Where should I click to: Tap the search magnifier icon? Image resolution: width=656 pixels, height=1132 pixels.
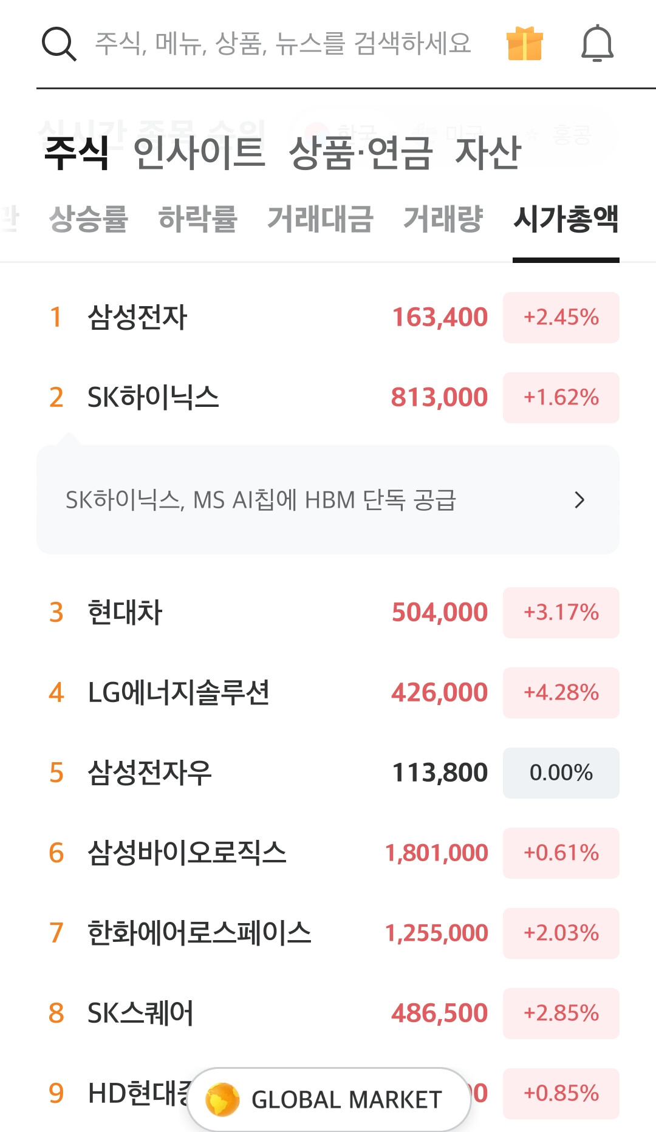pos(59,44)
